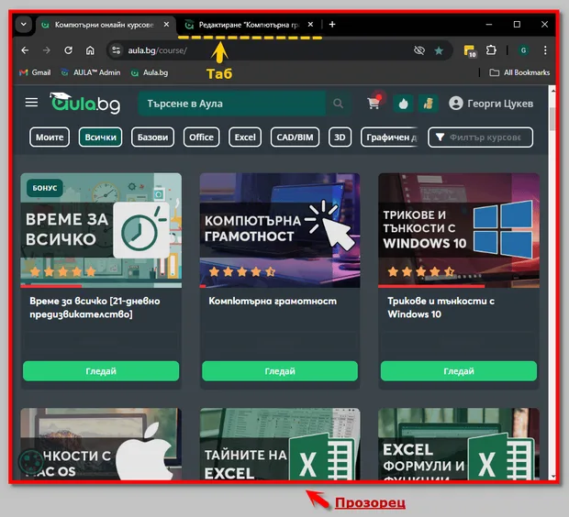Maximize the browser window
This screenshot has width=569, height=517.
point(517,24)
